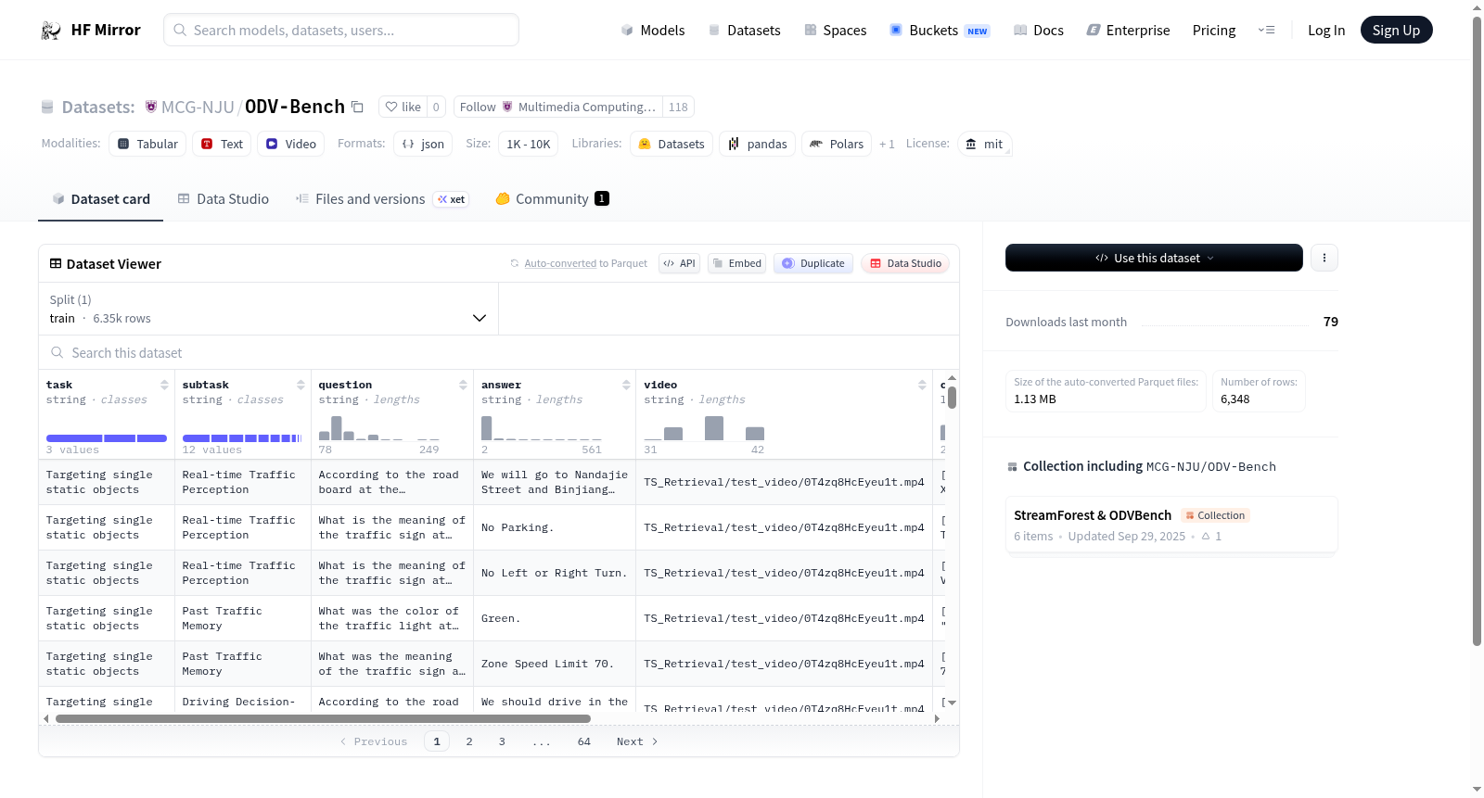The height and width of the screenshot is (798, 1484).
Task: Click the Dataset Viewer table icon
Action: pyautogui.click(x=56, y=263)
